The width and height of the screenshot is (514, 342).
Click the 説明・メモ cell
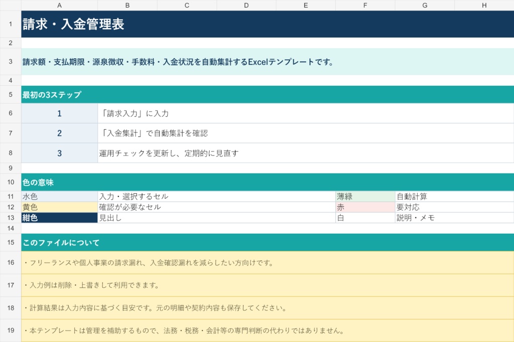click(455, 218)
